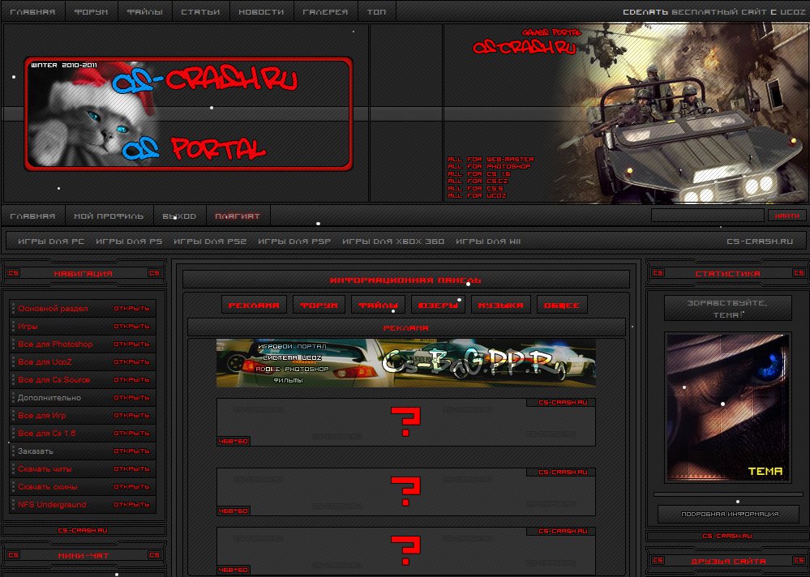Click left CS icon in Навигация header
810x577 pixels.
[13, 272]
